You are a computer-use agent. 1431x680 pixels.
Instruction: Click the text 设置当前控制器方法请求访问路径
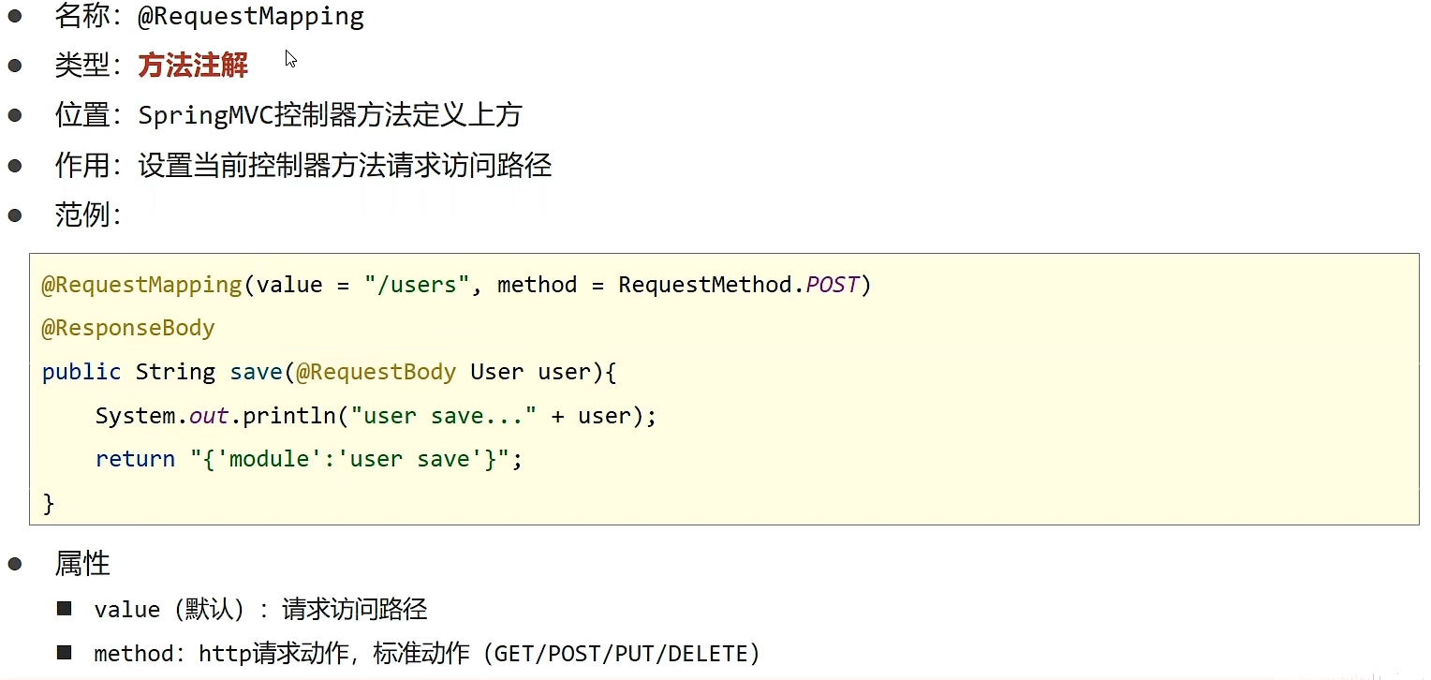pyautogui.click(x=345, y=166)
